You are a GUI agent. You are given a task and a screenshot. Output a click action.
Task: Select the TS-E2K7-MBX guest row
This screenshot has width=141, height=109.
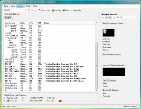pyautogui.click(x=50, y=71)
